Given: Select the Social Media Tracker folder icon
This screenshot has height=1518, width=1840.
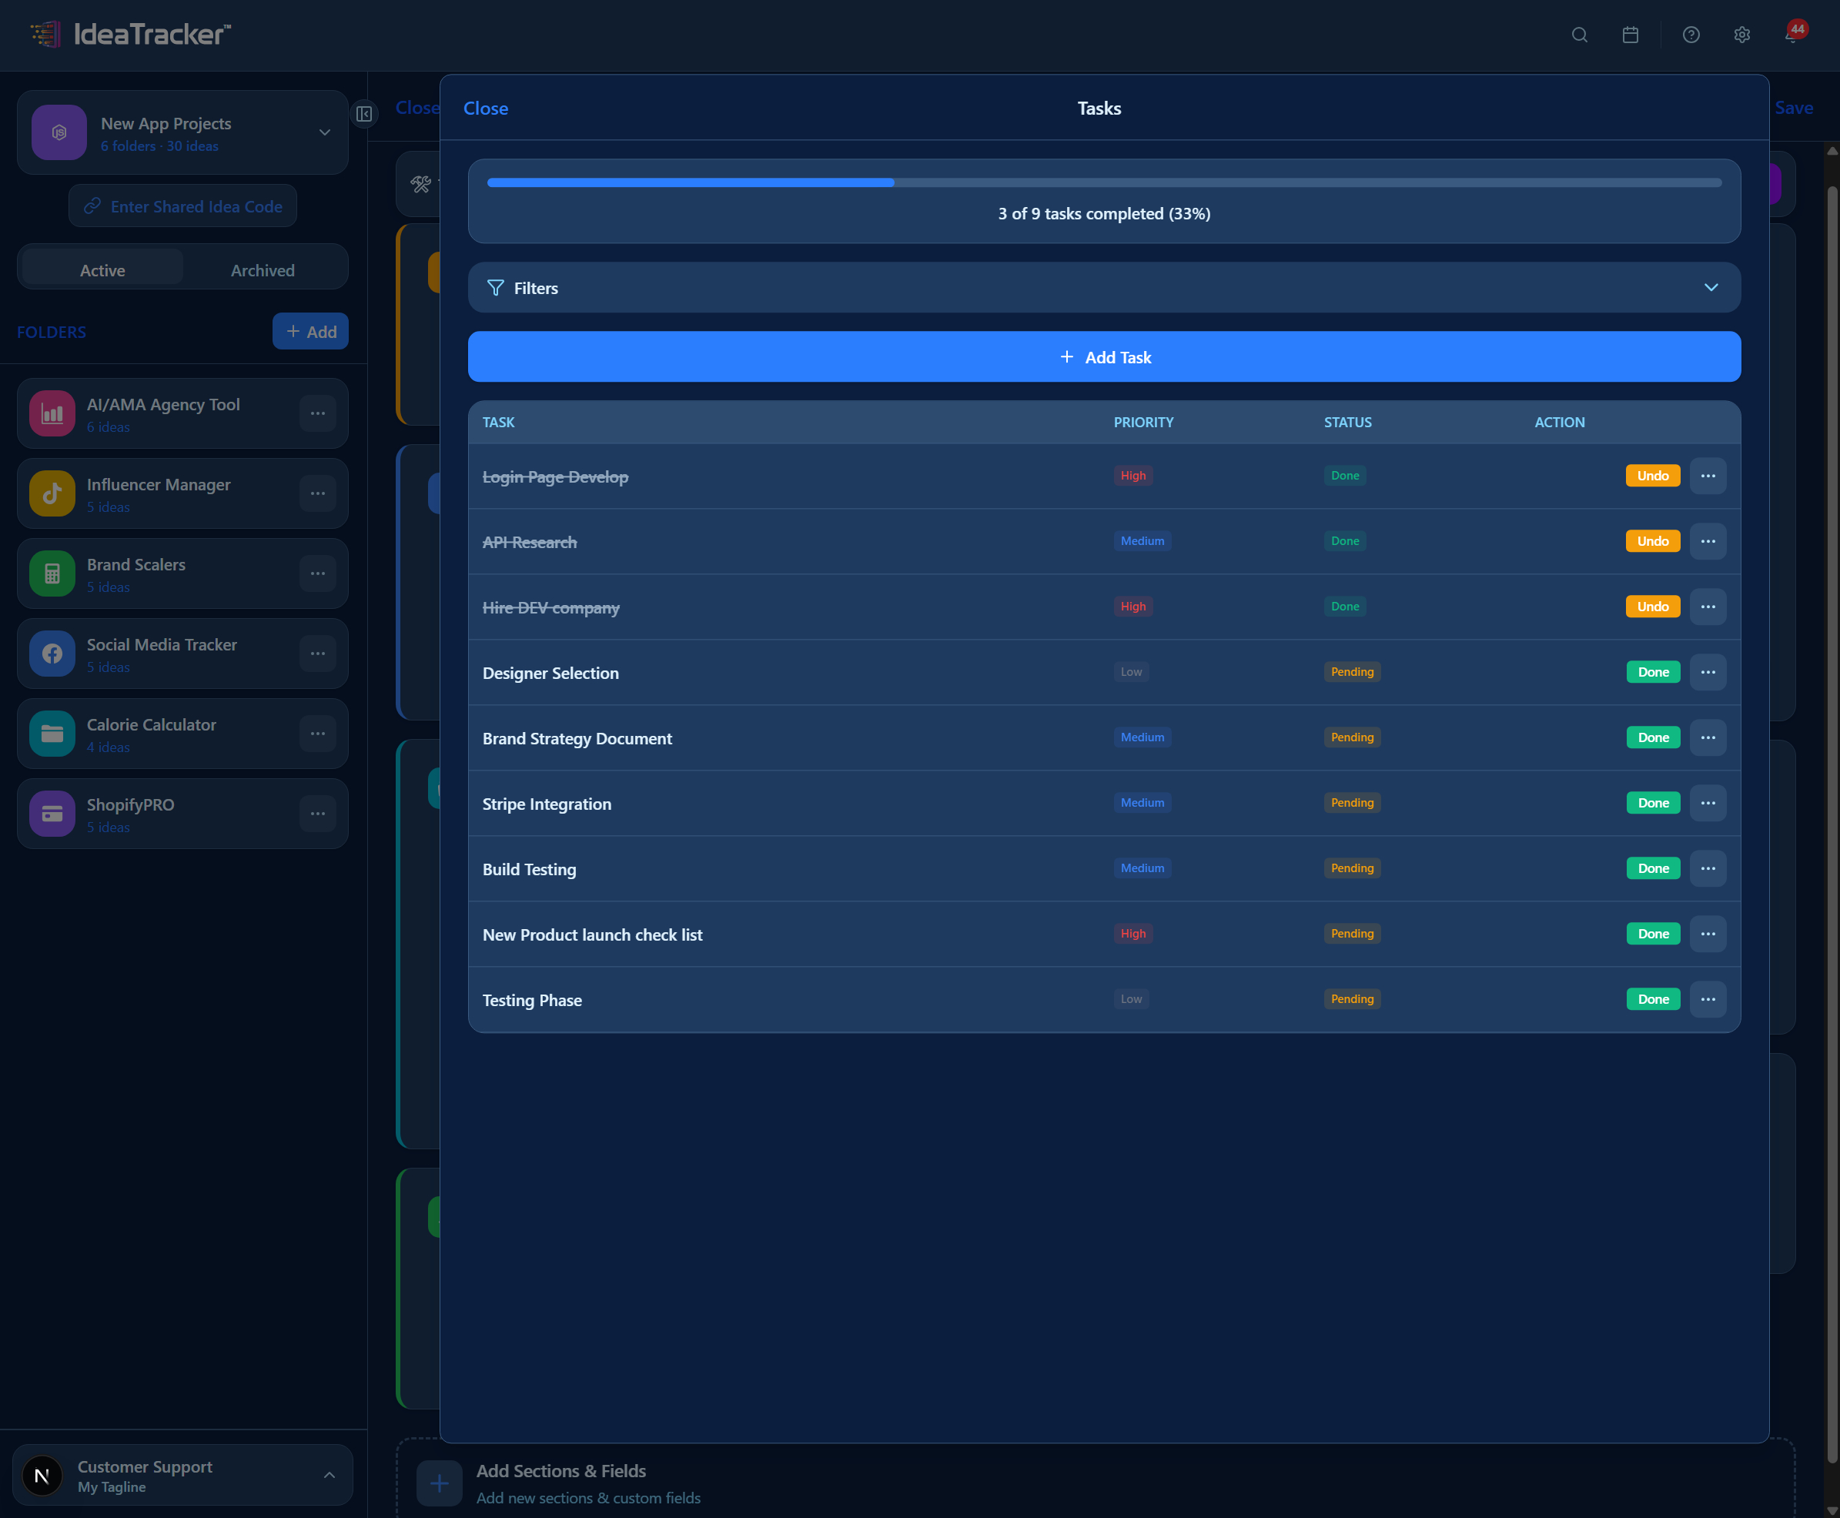Looking at the screenshot, I should click(x=52, y=654).
